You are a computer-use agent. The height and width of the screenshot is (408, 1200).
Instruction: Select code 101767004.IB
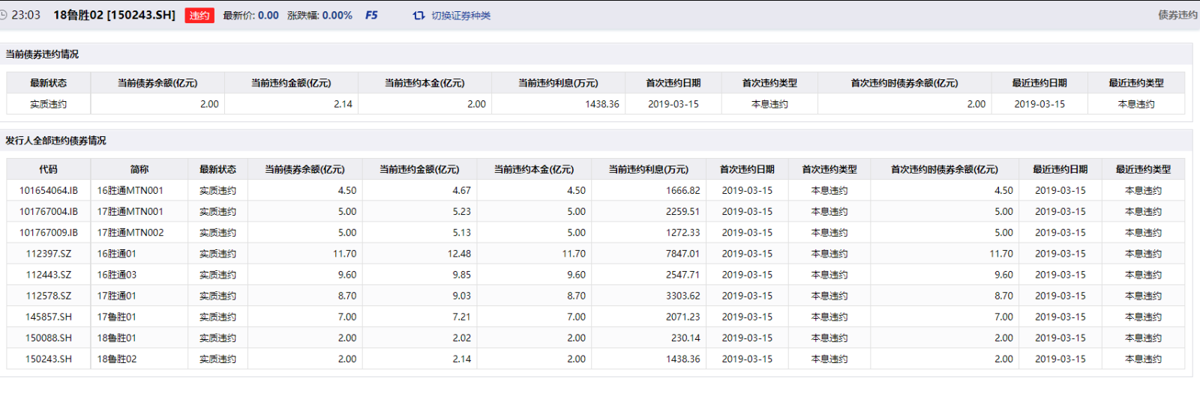49,211
